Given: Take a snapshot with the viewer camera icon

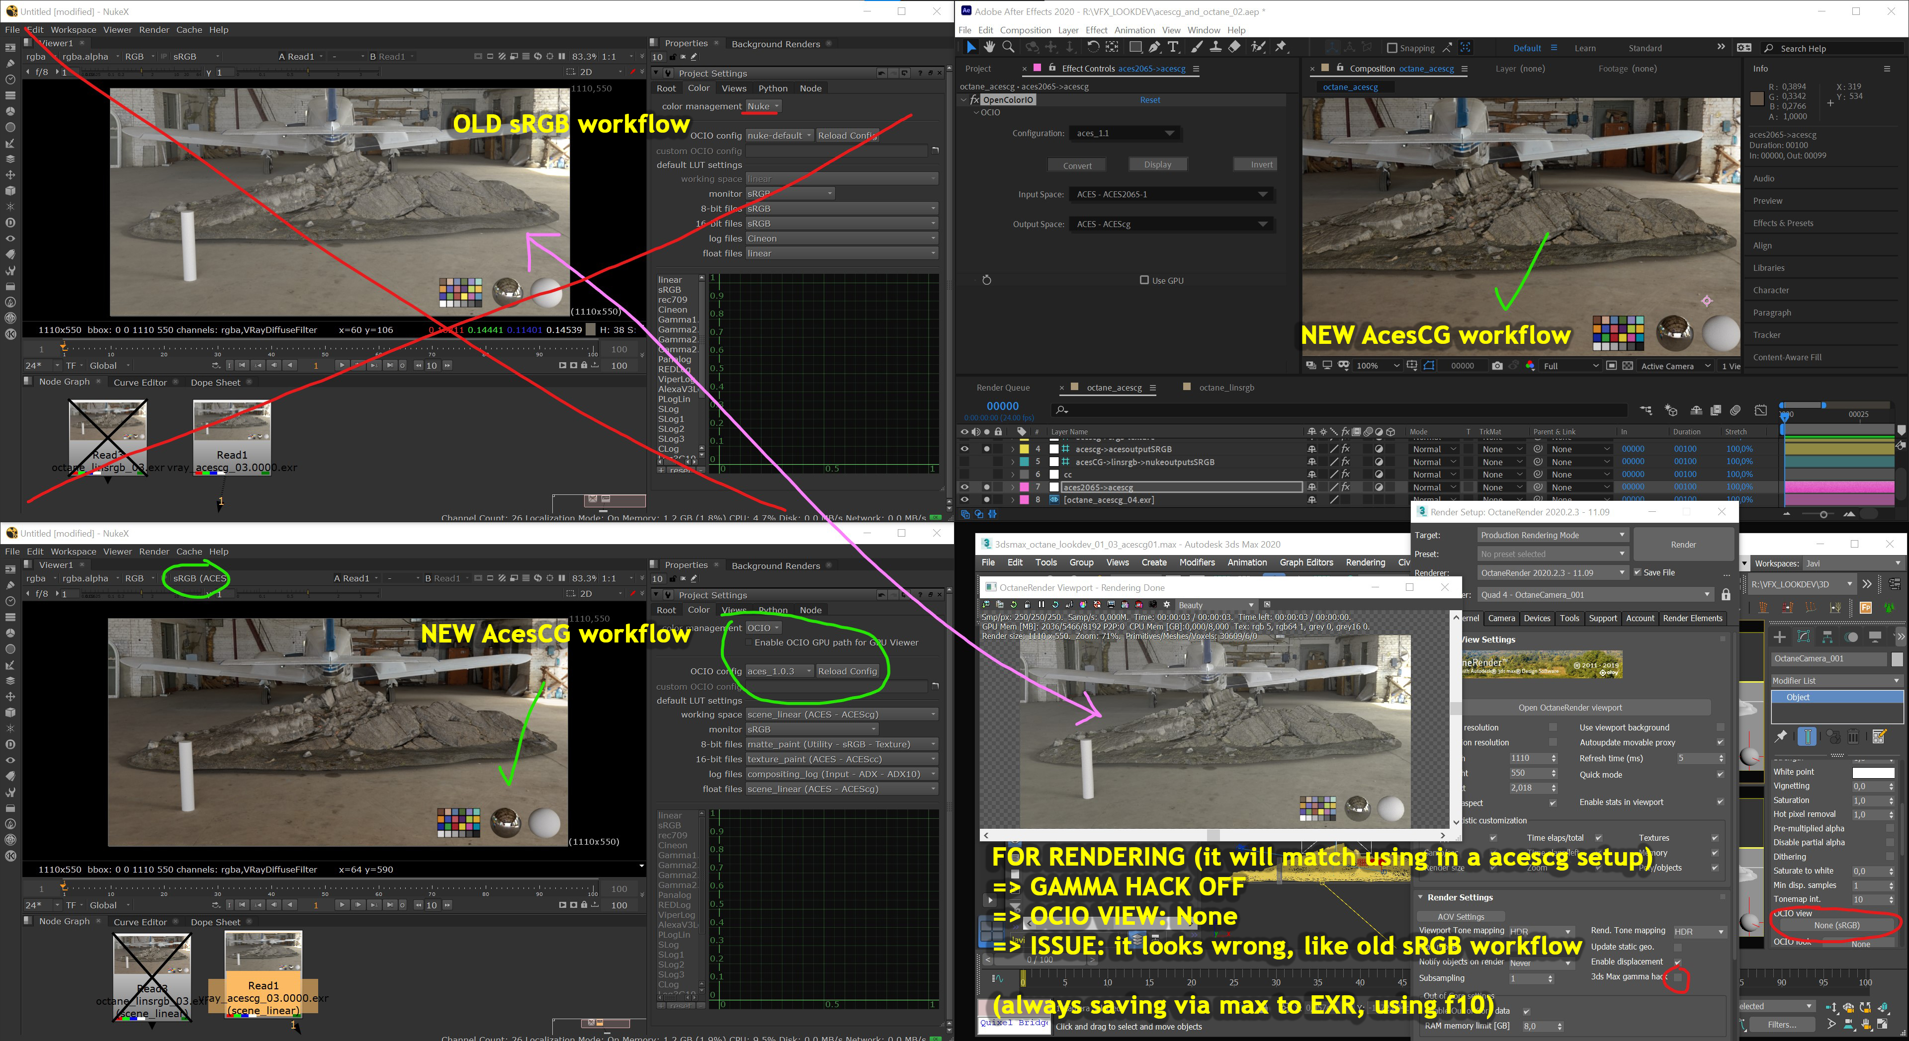Looking at the screenshot, I should (1497, 366).
